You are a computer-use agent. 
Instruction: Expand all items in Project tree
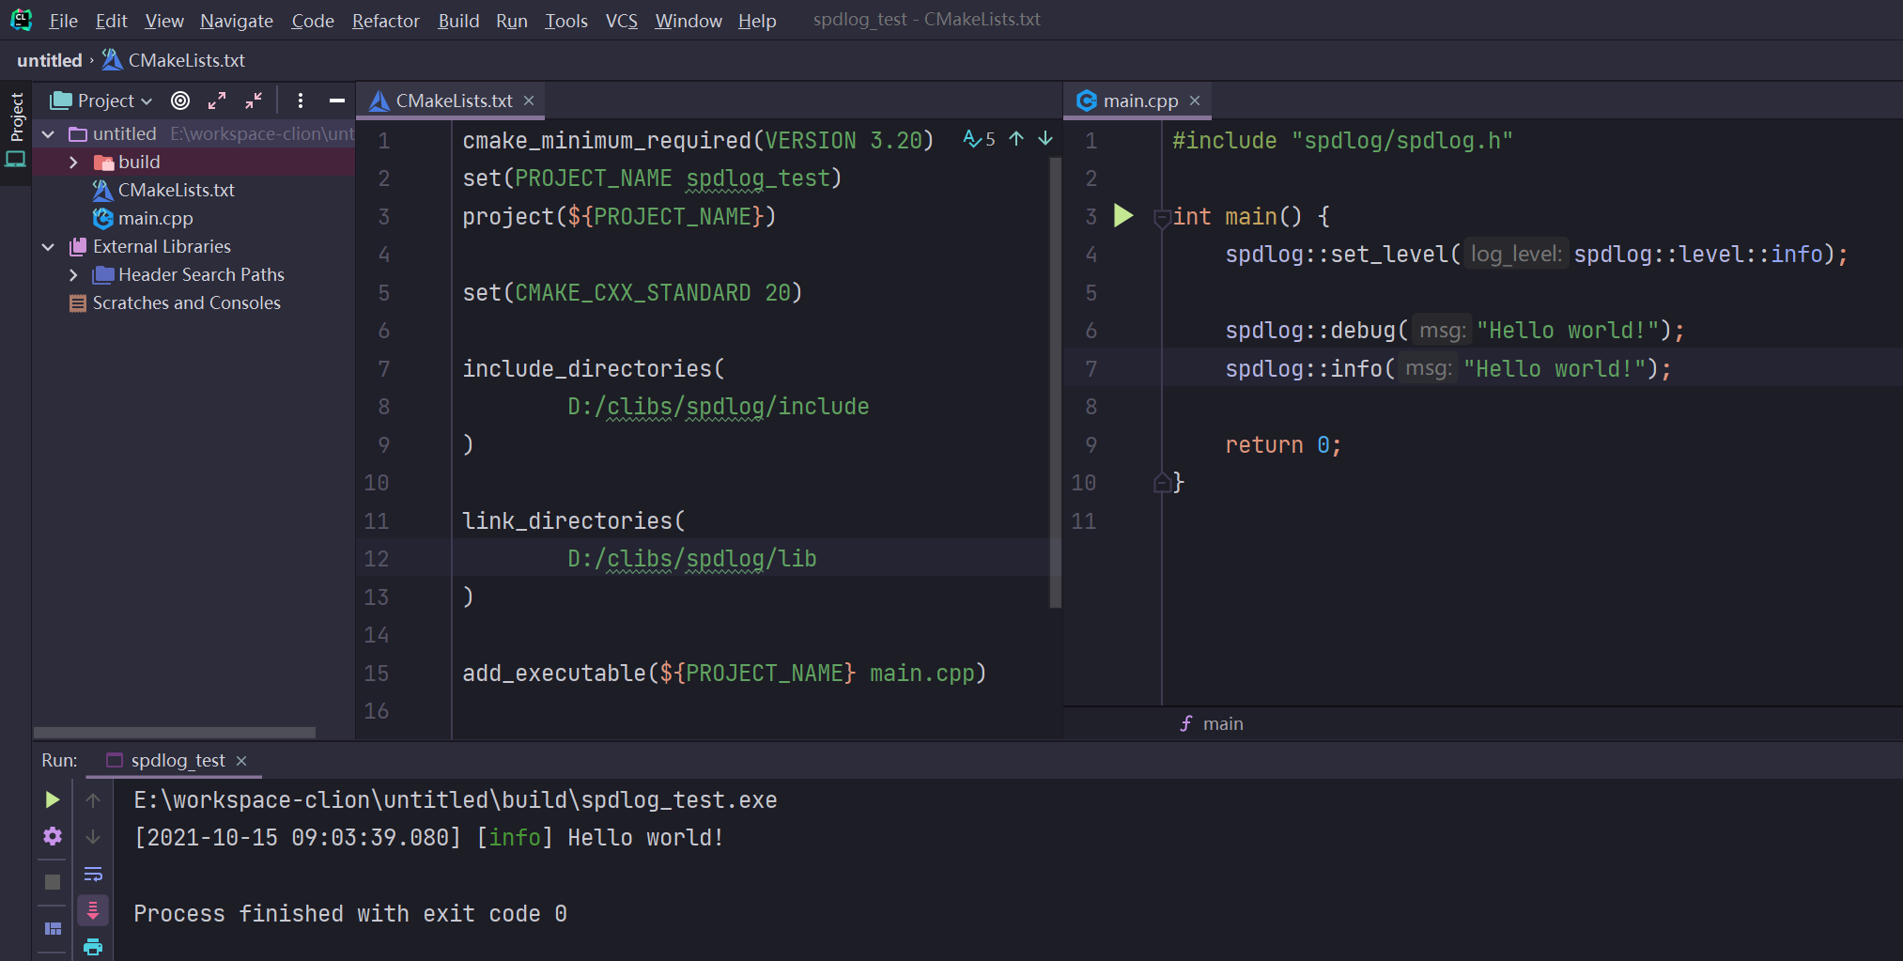pyautogui.click(x=217, y=101)
